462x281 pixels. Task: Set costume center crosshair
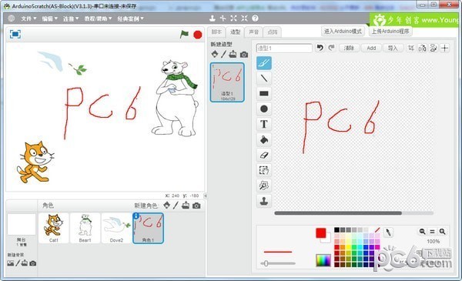coord(444,48)
